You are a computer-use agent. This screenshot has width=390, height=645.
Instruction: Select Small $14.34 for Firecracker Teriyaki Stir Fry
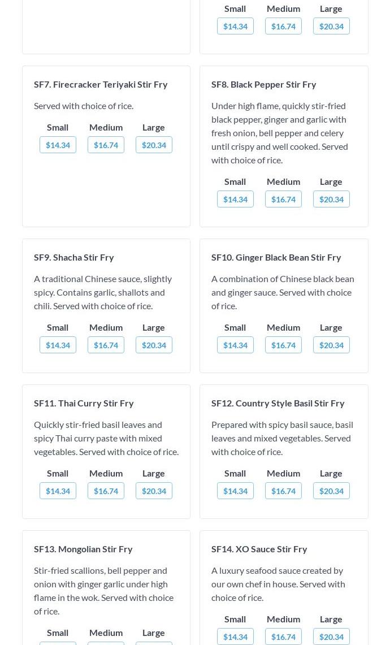pyautogui.click(x=58, y=145)
